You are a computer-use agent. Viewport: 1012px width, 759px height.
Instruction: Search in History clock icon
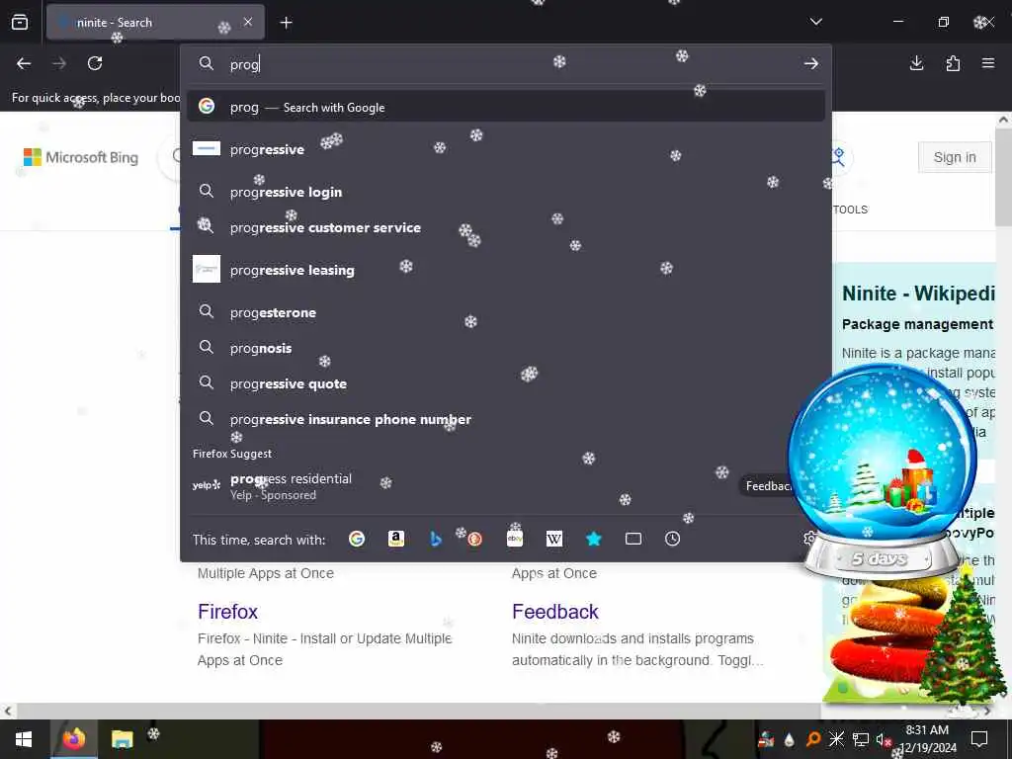point(672,539)
